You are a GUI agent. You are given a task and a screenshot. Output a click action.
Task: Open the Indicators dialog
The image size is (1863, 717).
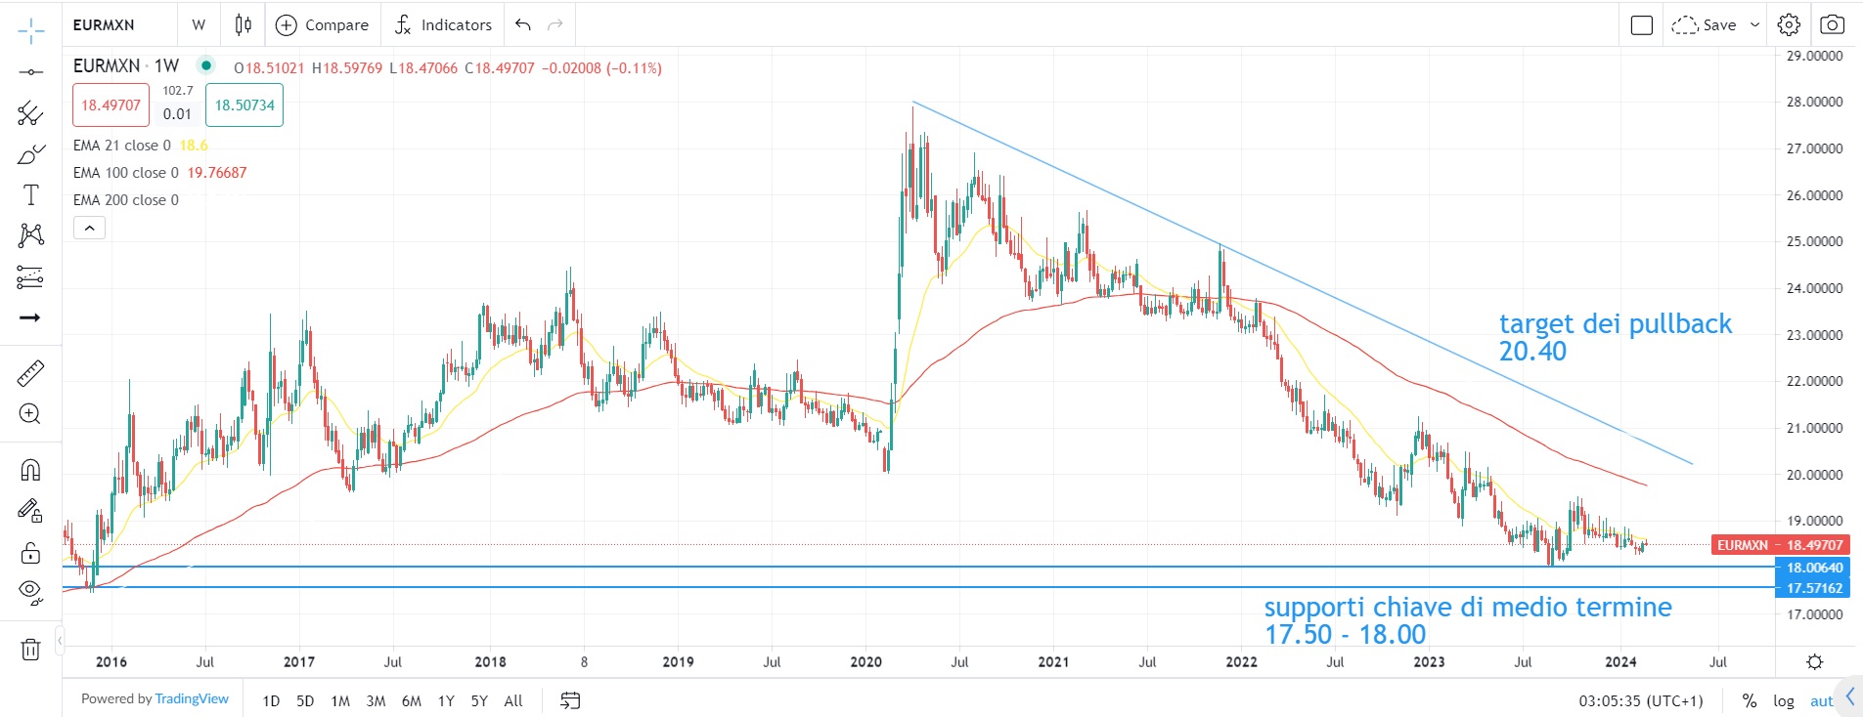pos(443,24)
